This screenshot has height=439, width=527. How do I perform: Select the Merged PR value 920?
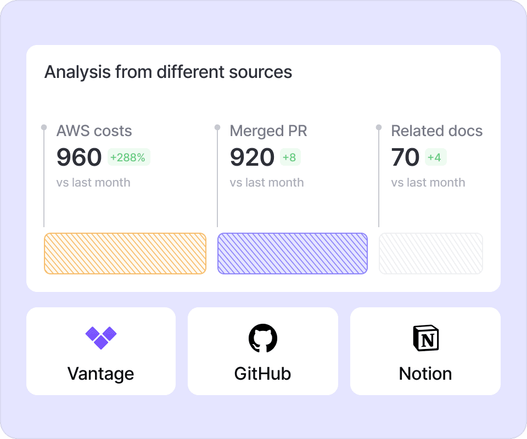pos(252,157)
